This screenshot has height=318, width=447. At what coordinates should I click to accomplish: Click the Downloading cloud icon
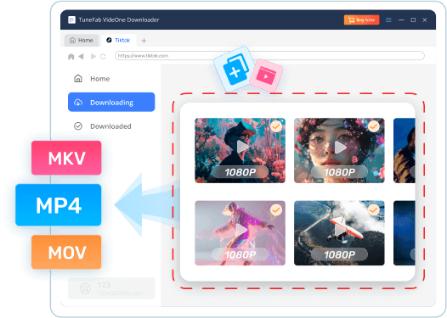coord(78,103)
